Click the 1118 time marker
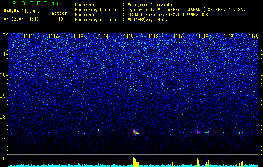Screen dimensions: 263x167 coord(203,36)
